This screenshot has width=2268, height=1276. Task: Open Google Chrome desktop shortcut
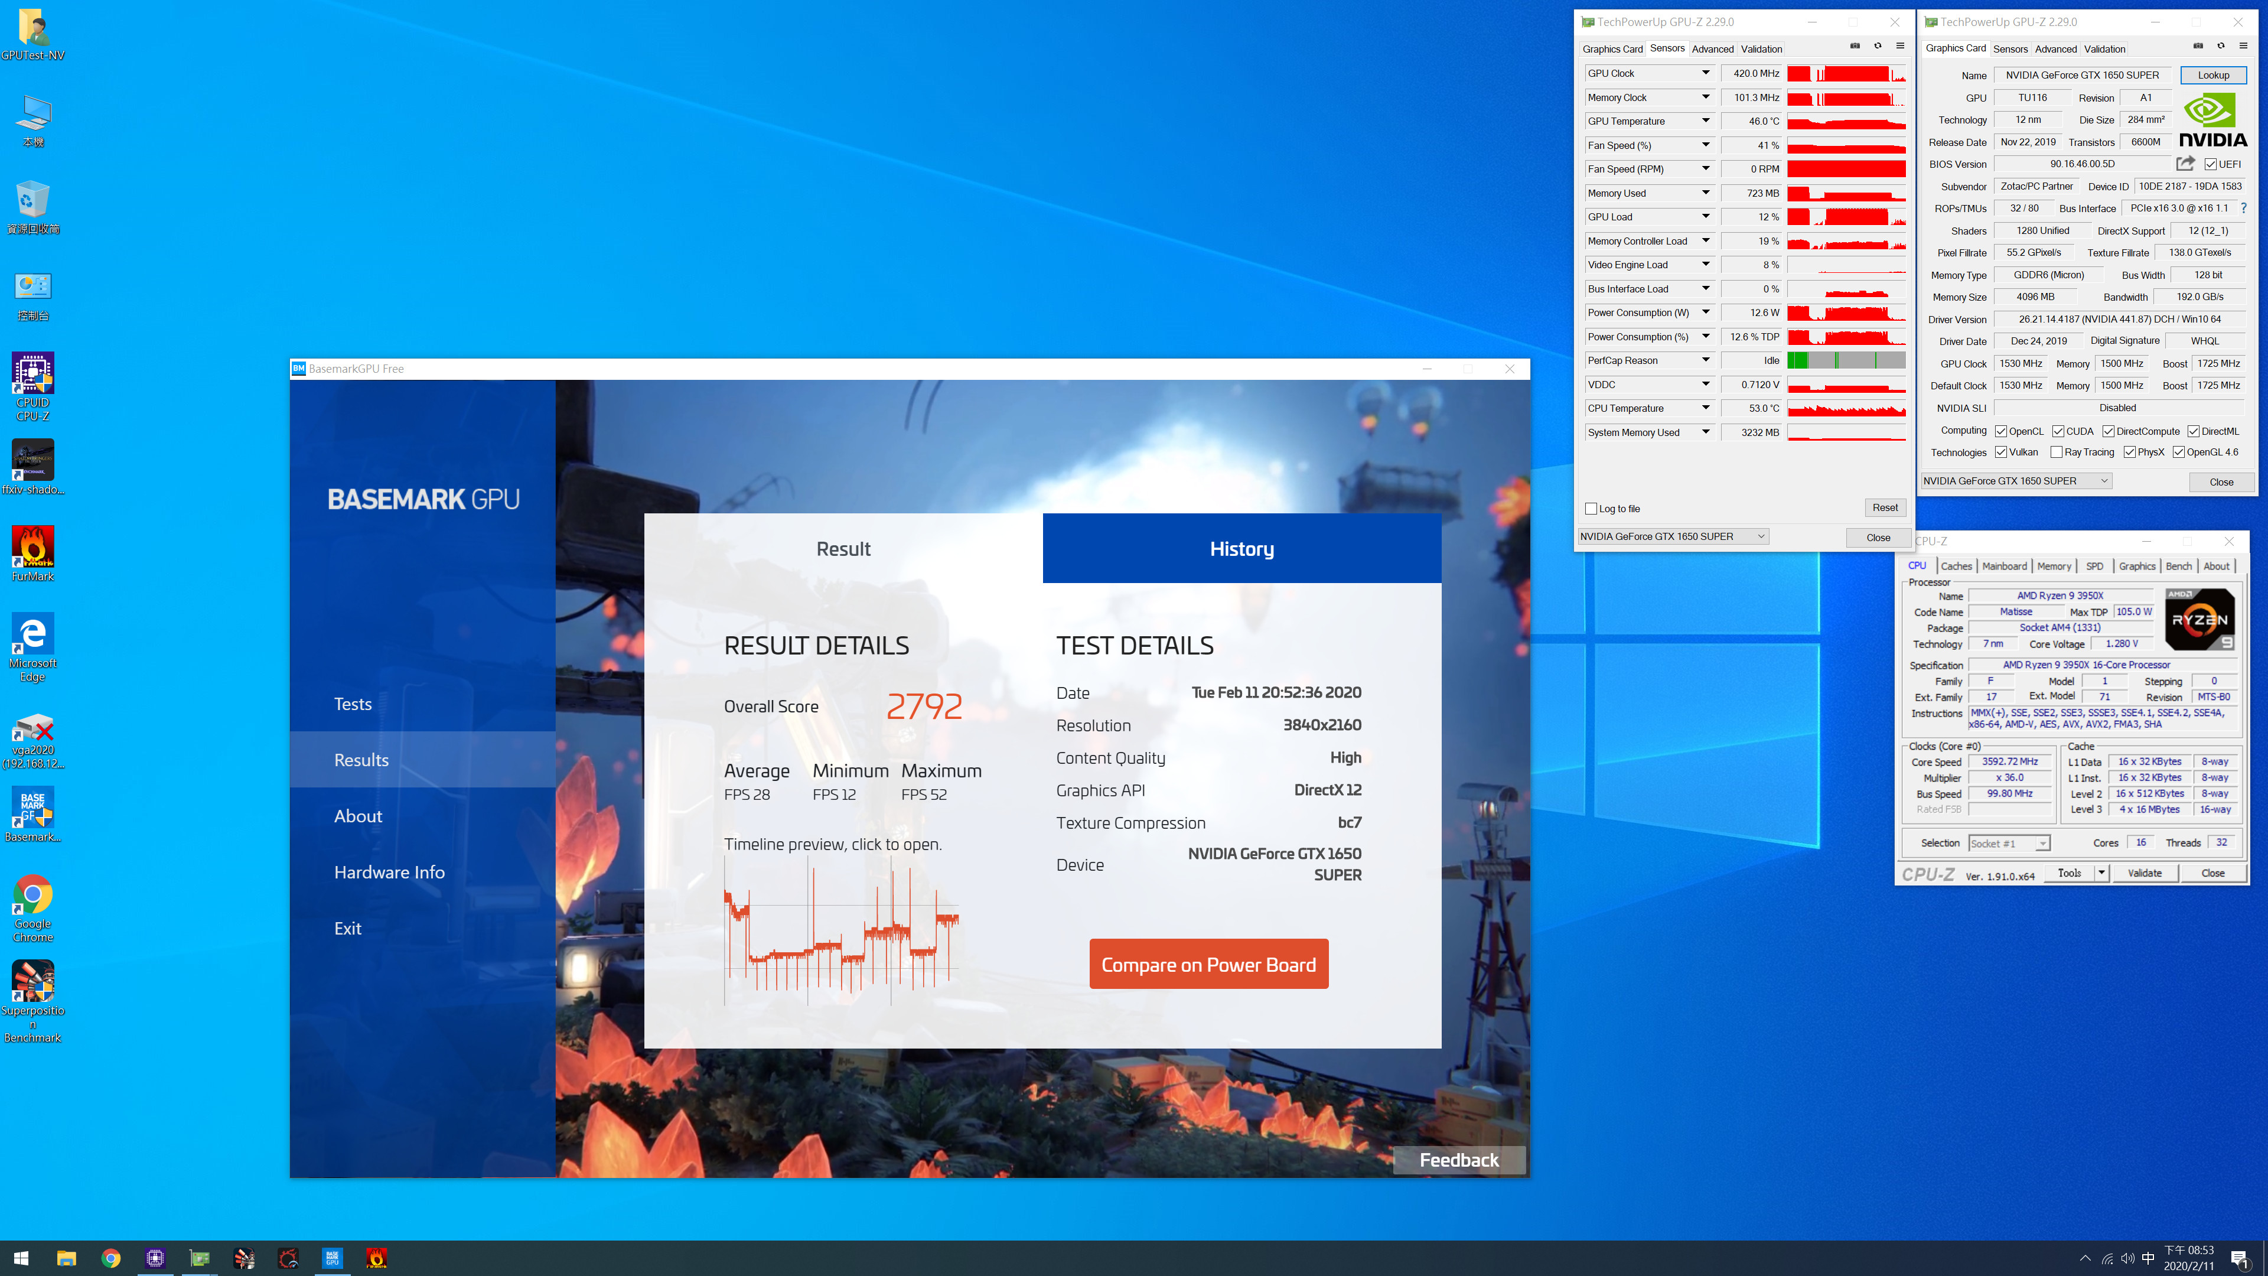pyautogui.click(x=32, y=908)
